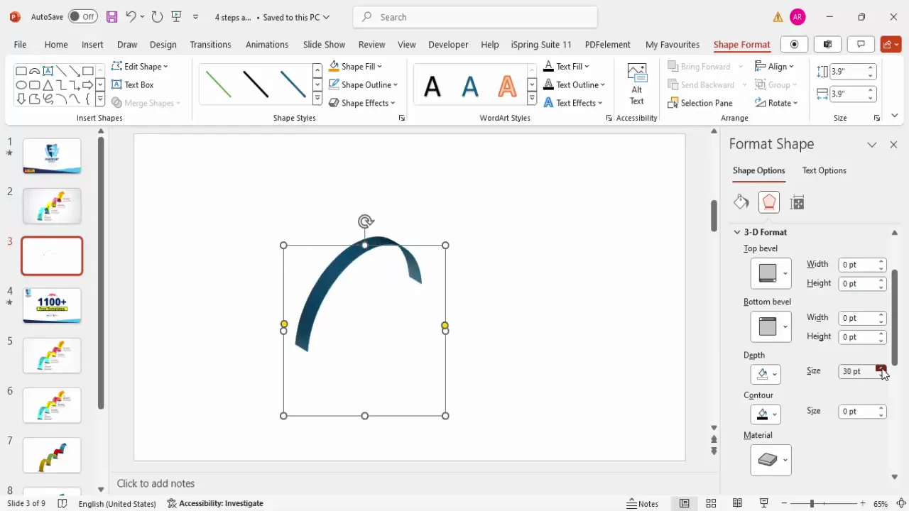
Task: Switch to Reading View
Action: [737, 503]
